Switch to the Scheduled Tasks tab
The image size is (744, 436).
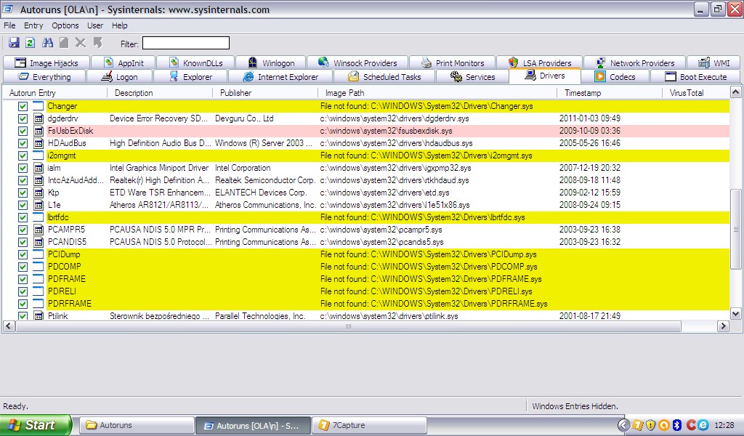pos(384,77)
